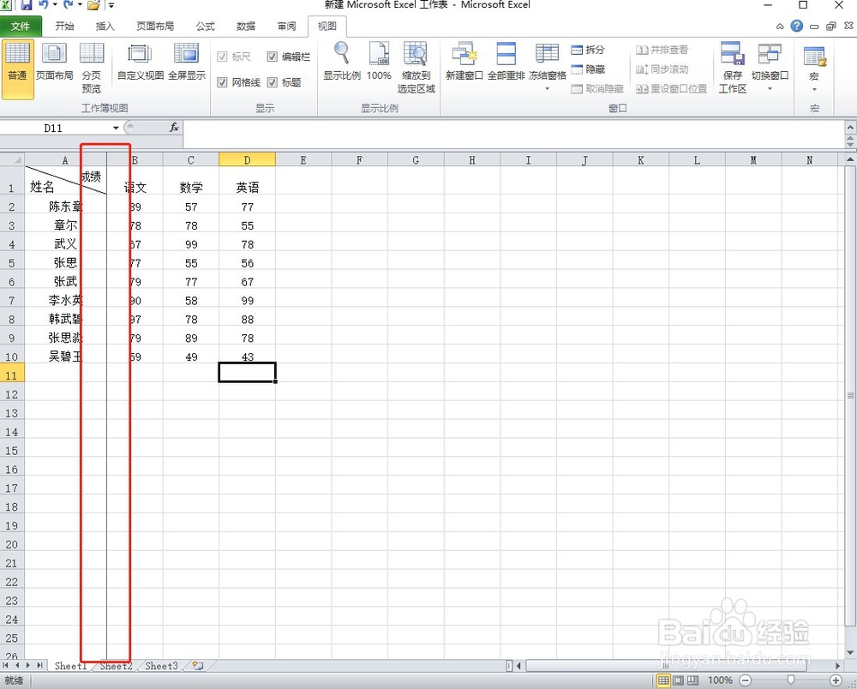Click vertical scrollbar down arrow

point(850,653)
